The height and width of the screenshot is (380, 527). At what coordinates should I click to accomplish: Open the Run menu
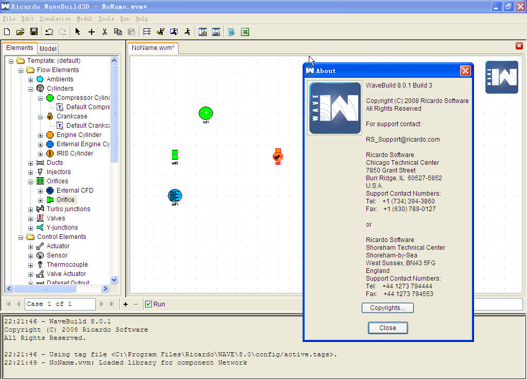(x=125, y=19)
